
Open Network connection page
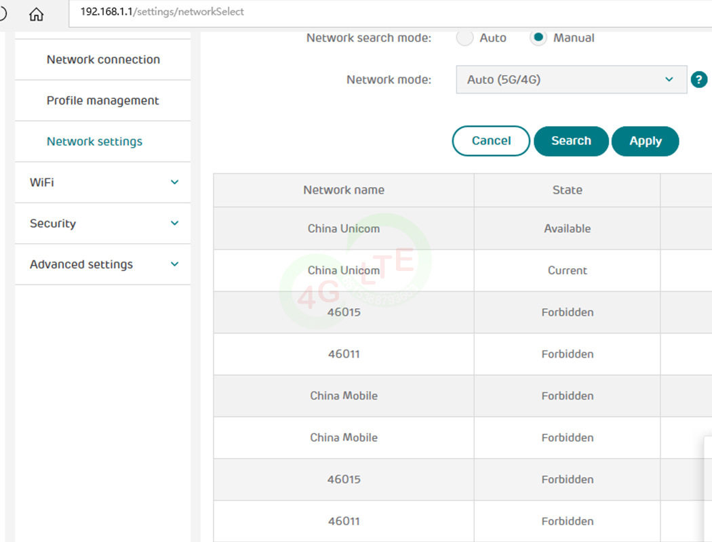coord(103,60)
